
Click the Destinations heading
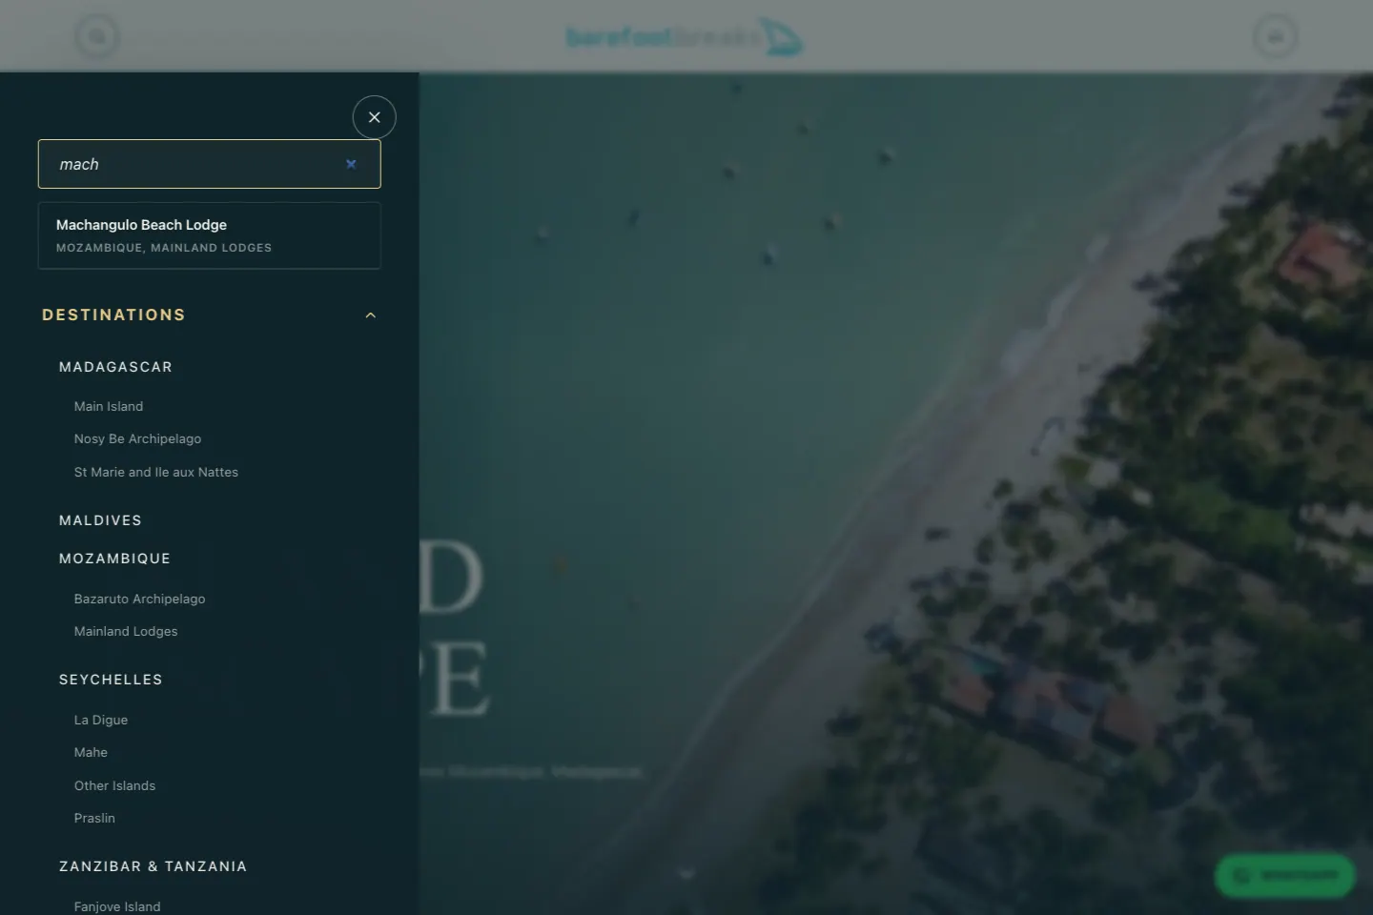click(x=113, y=315)
